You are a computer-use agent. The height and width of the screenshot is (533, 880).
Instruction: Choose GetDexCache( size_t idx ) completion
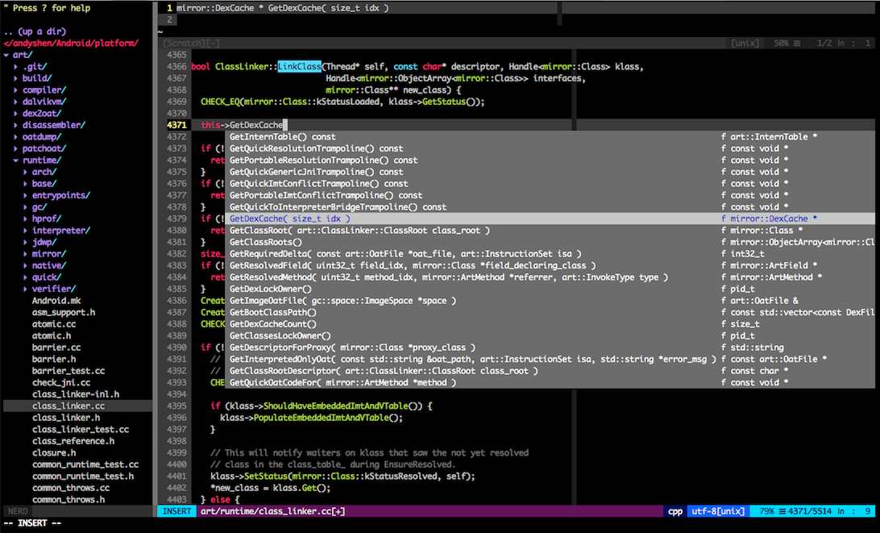click(550, 219)
